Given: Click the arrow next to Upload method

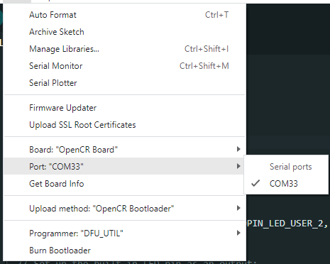Looking at the screenshot, I should [238, 208].
